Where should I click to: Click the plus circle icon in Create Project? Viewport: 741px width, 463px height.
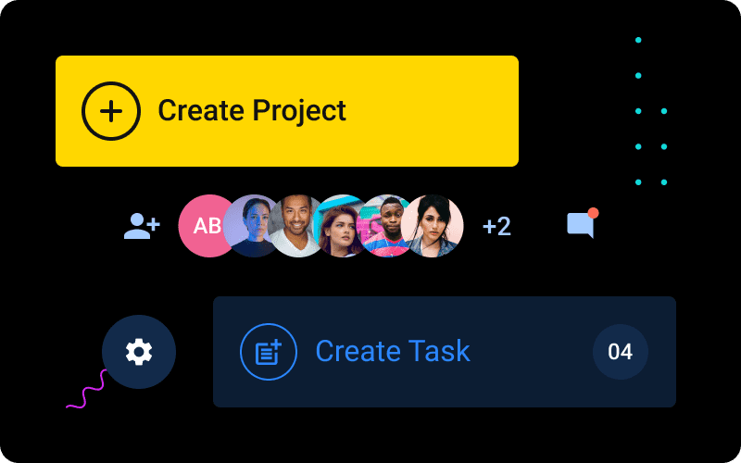[x=111, y=111]
